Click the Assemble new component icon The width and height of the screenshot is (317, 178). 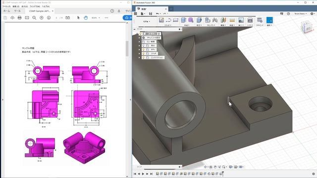208,20
